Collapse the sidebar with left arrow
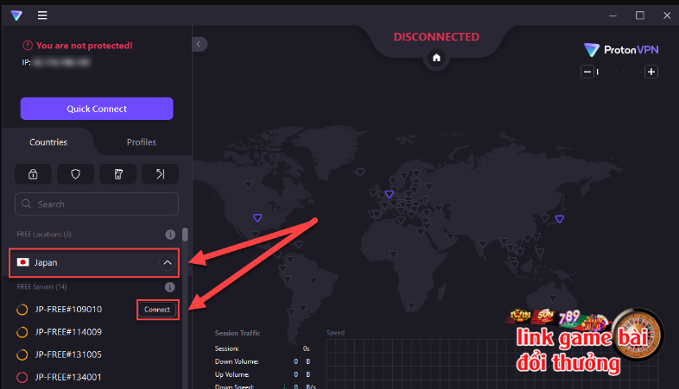 pyautogui.click(x=199, y=44)
